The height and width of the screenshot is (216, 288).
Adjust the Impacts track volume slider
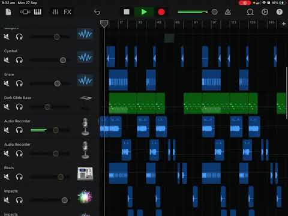click(49, 200)
